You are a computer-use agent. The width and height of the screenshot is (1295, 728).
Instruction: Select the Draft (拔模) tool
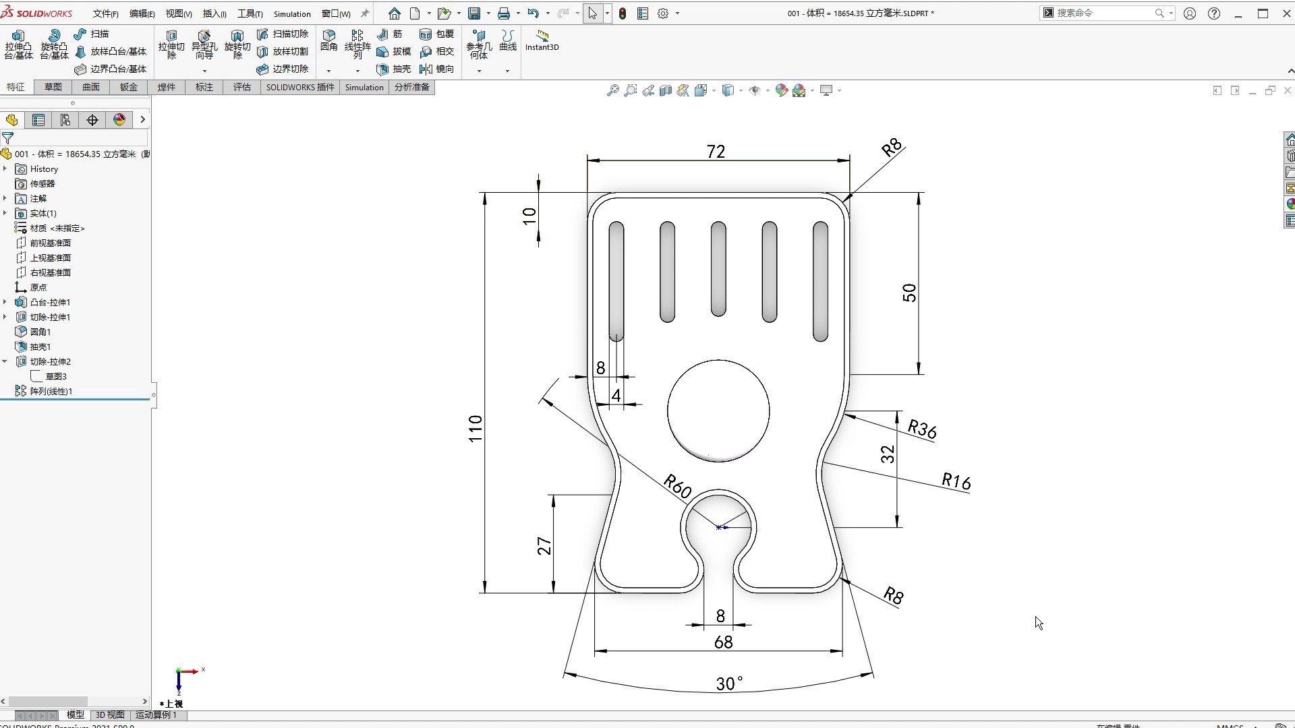394,51
